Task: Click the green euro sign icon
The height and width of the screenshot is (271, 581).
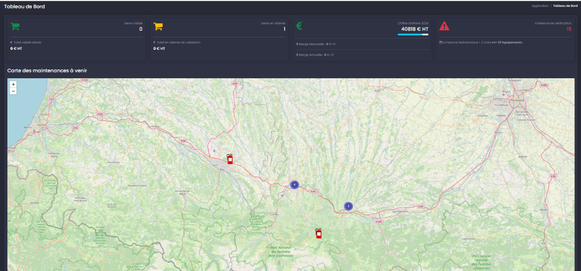Action: tap(299, 26)
